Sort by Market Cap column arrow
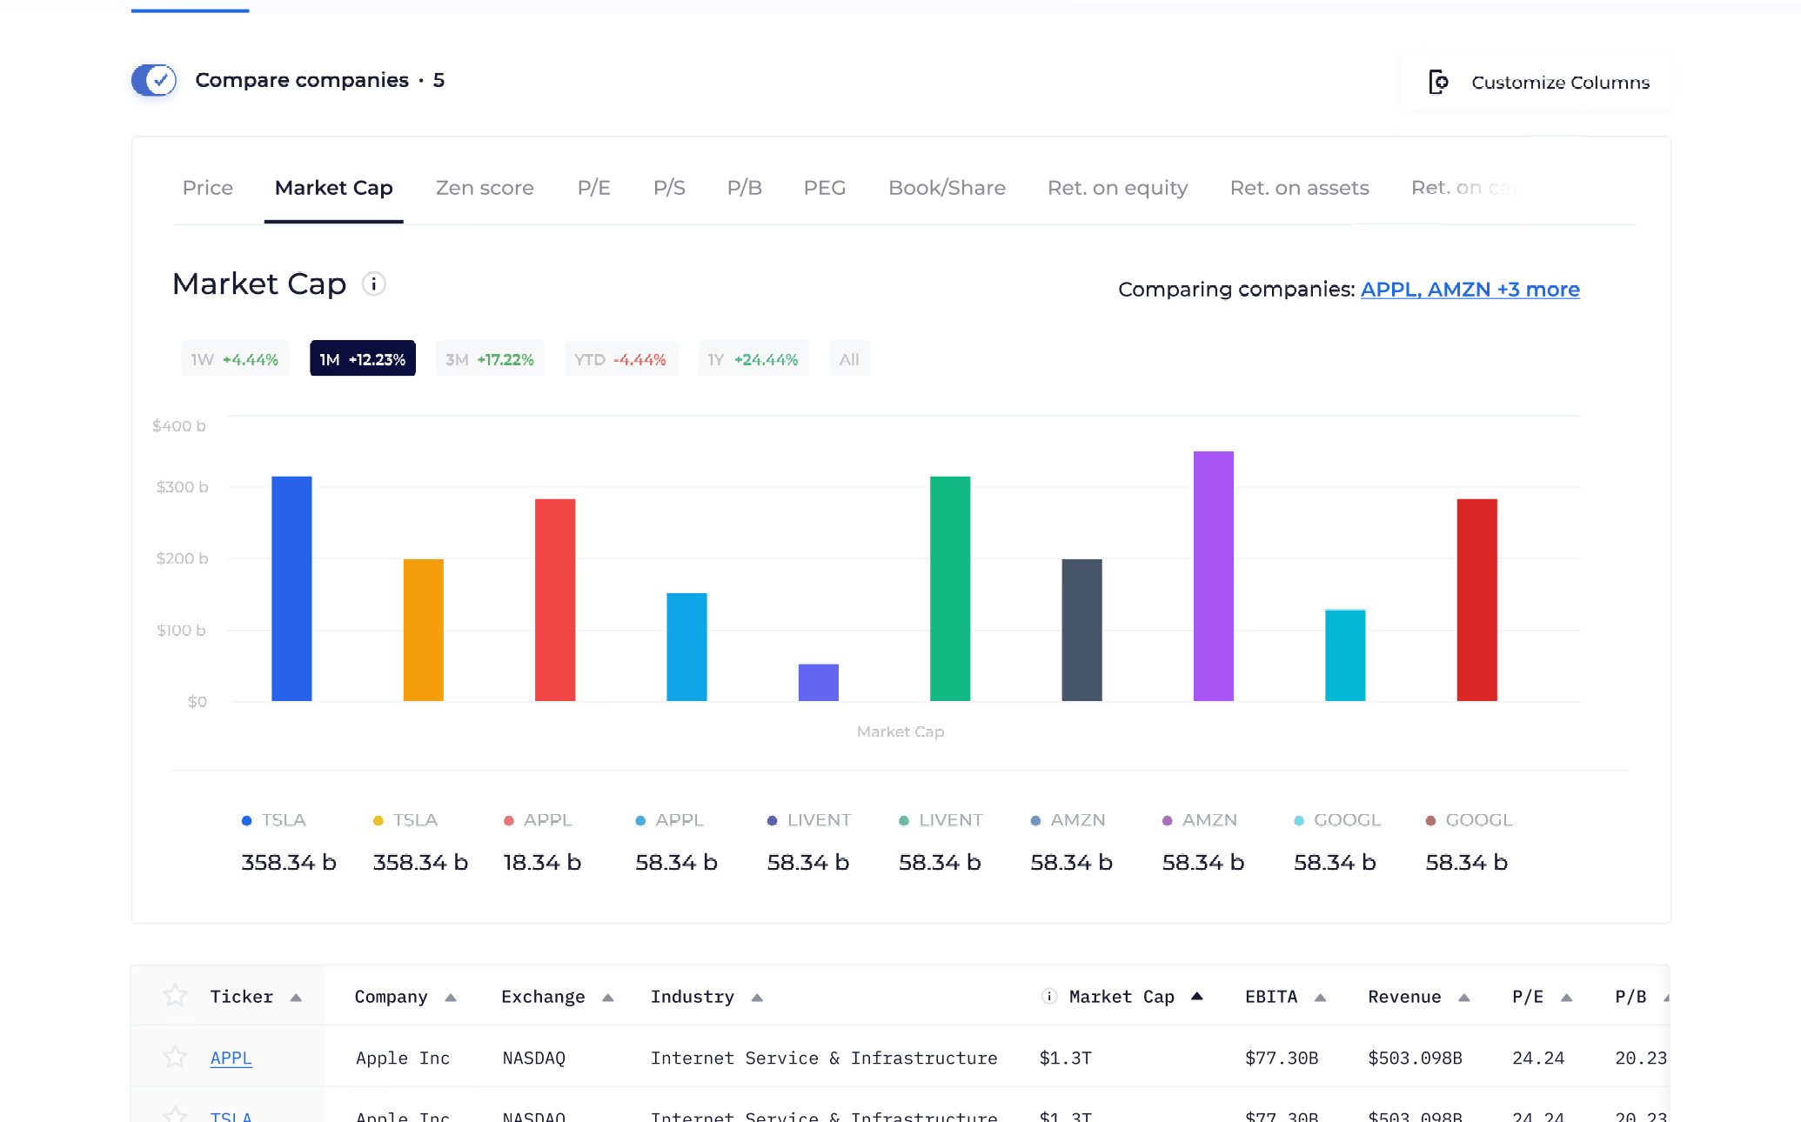This screenshot has height=1122, width=1801. click(1197, 997)
